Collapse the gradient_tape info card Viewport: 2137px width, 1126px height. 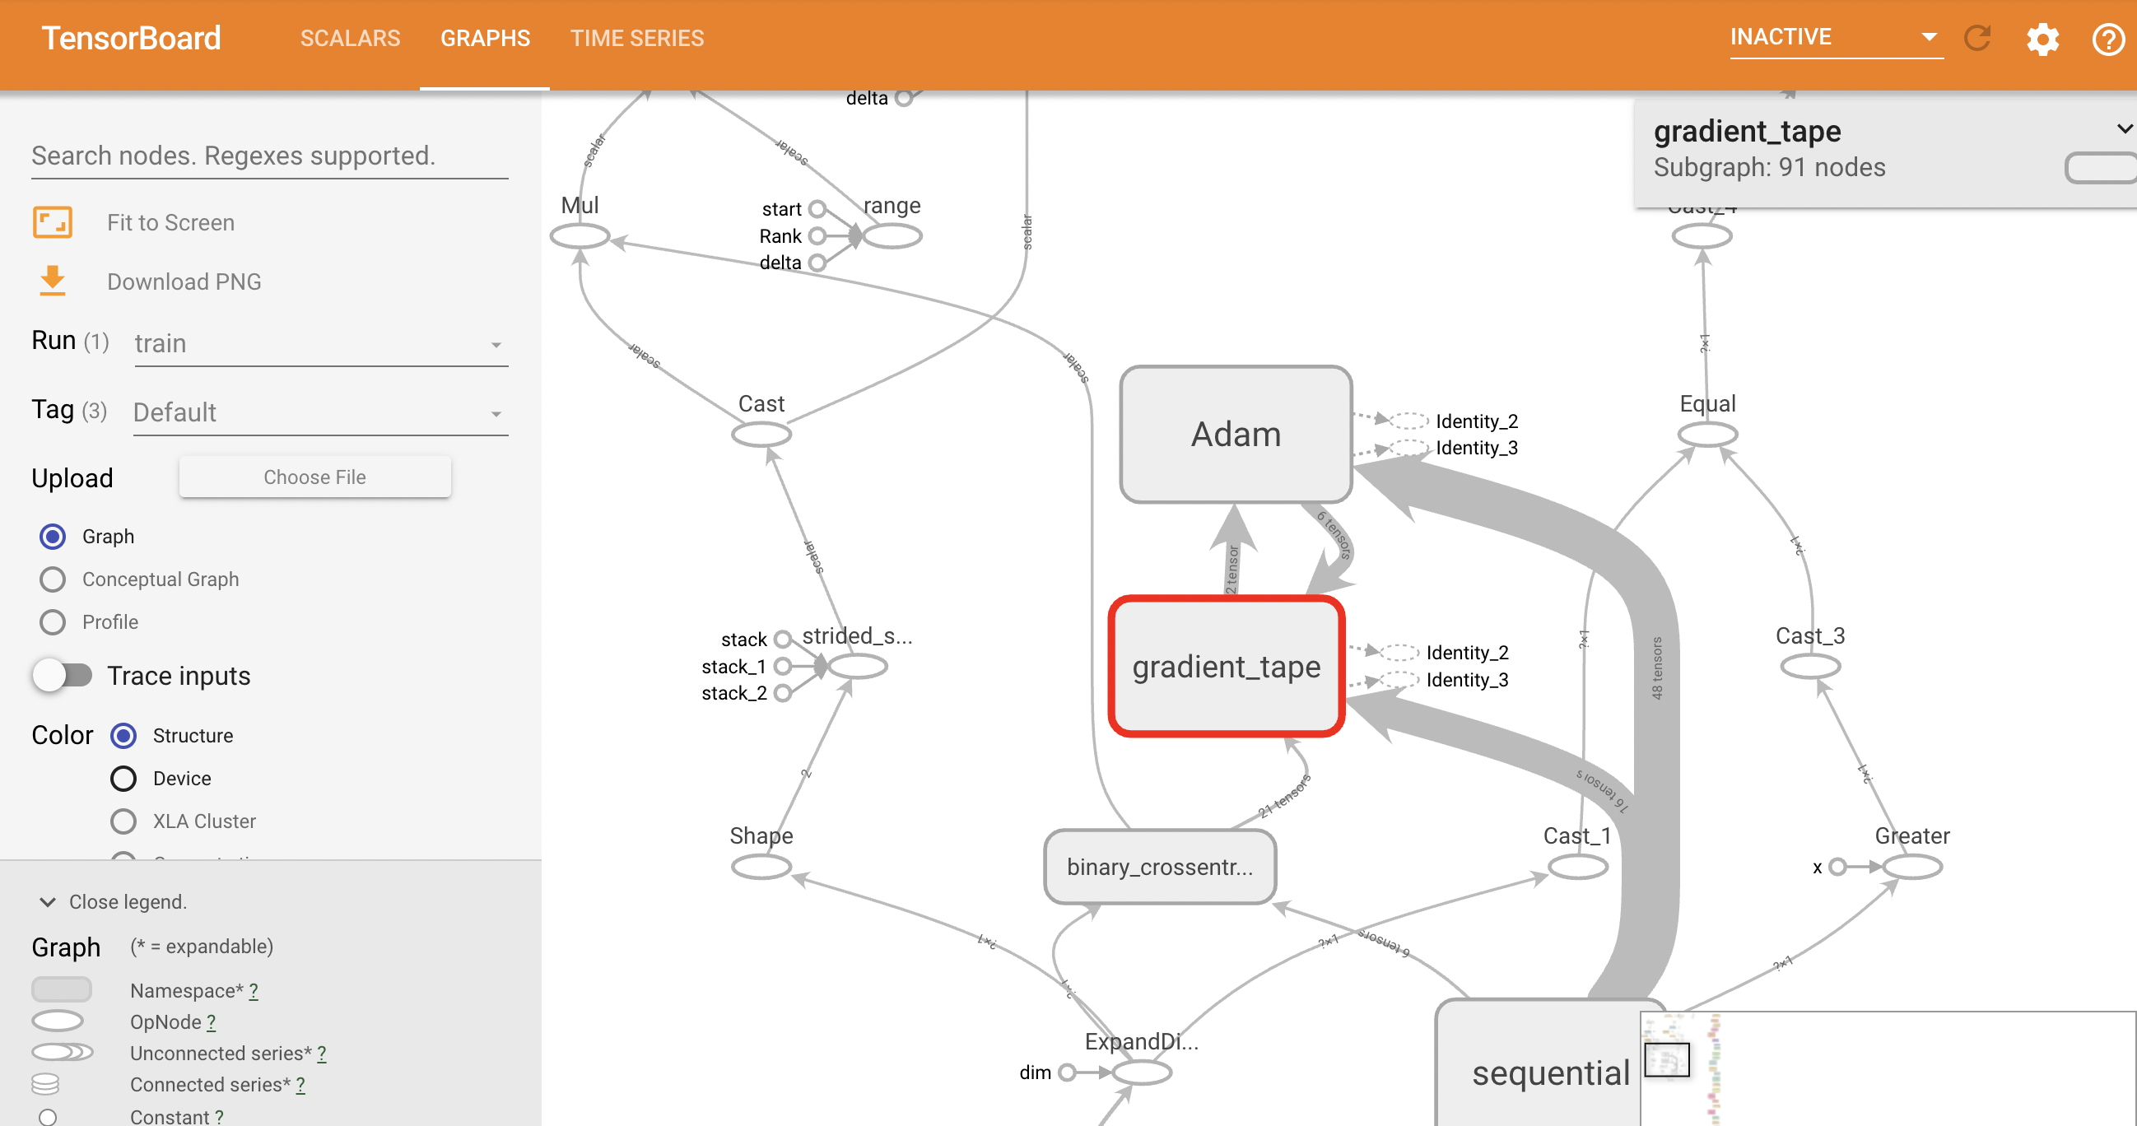(2123, 128)
